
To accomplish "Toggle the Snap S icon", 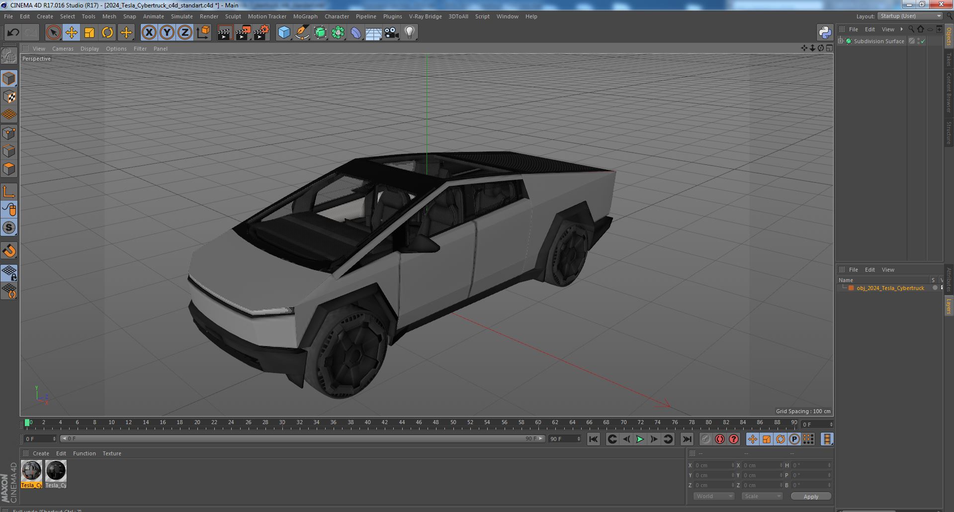I will (9, 228).
